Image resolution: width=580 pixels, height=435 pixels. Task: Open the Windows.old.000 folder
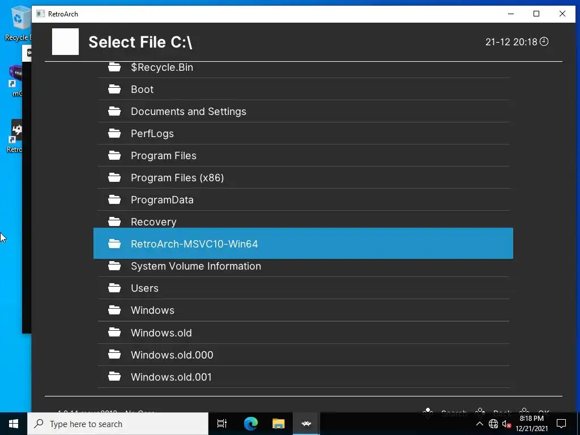(x=304, y=355)
